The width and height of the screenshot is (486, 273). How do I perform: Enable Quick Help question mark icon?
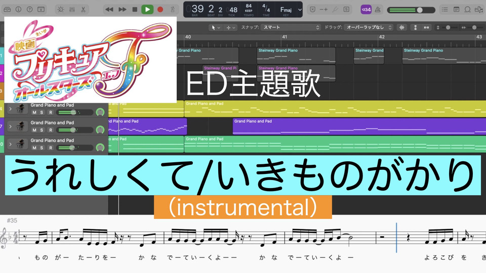pyautogui.click(x=29, y=9)
